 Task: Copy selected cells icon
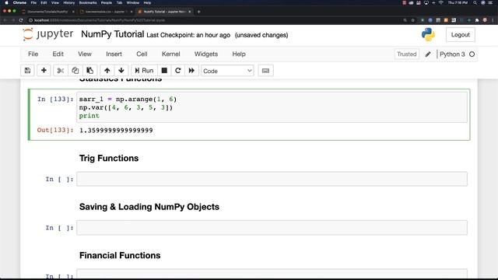tap(75, 71)
